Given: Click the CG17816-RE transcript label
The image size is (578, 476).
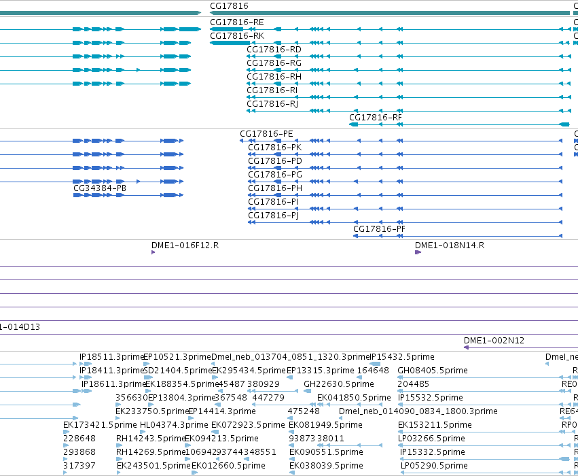Looking at the screenshot, I should pos(236,22).
